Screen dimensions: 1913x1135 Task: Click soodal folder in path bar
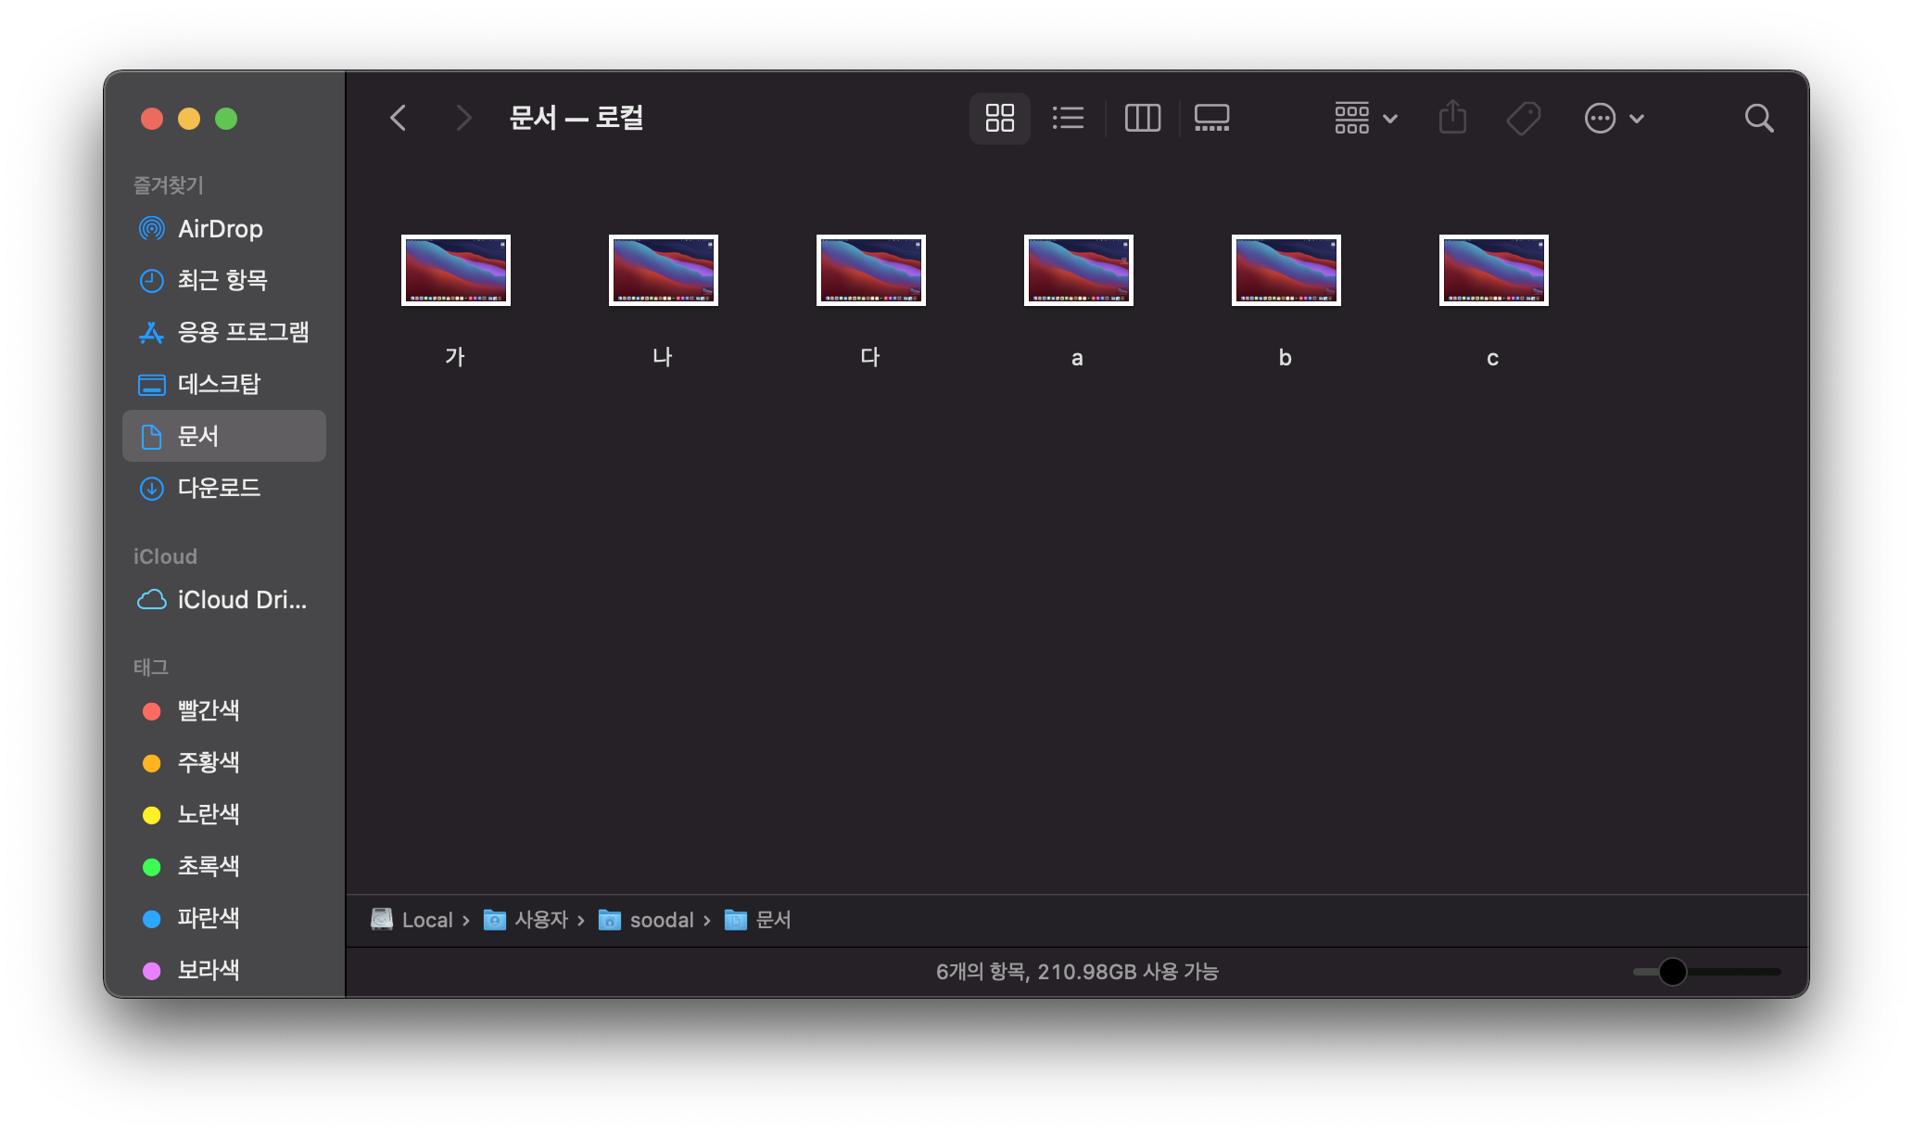pos(660,920)
